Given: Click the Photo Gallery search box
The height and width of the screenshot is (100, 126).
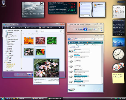Looking at the screenshot, I should click(x=50, y=31).
